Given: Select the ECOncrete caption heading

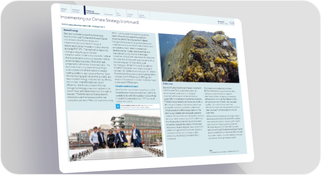Looking at the screenshot, I should point(167,84).
